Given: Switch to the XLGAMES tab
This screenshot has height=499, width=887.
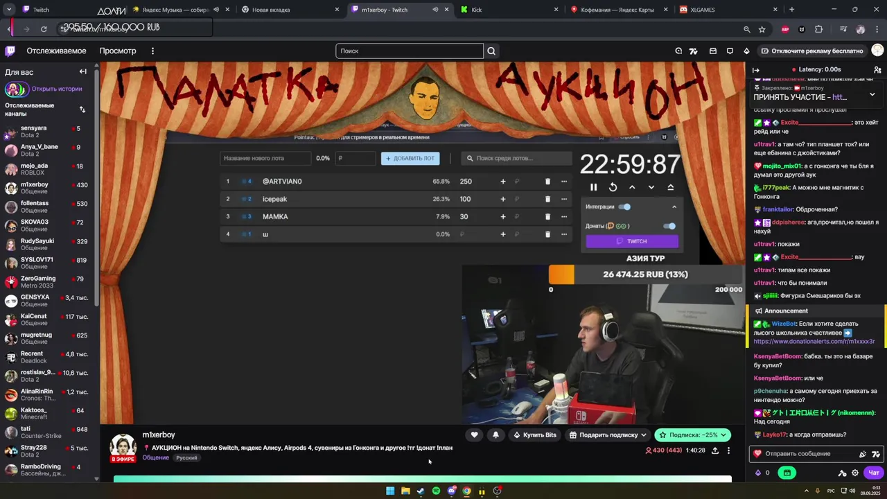Looking at the screenshot, I should [x=728, y=10].
